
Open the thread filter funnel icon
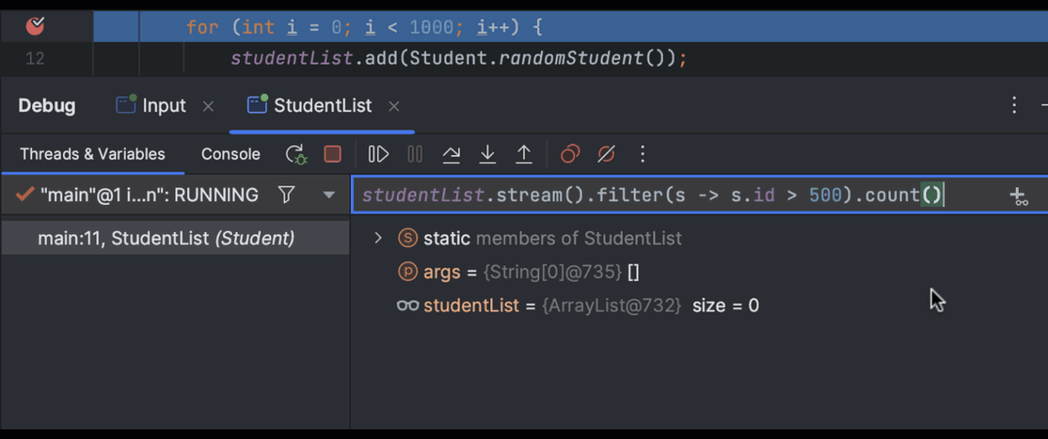(287, 195)
